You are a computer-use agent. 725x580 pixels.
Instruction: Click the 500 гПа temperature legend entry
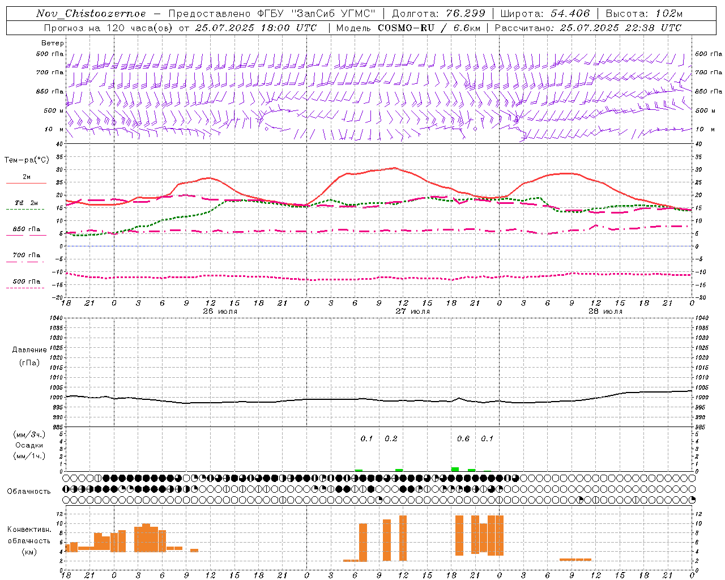tap(26, 282)
